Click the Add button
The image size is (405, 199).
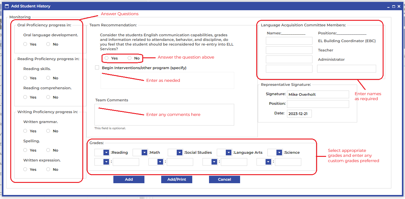click(x=129, y=179)
